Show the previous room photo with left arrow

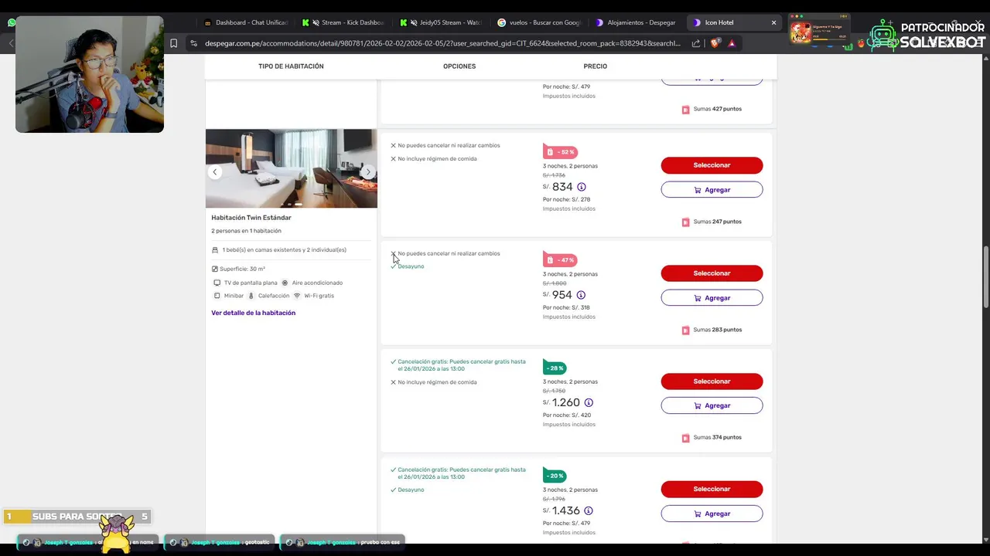point(215,172)
